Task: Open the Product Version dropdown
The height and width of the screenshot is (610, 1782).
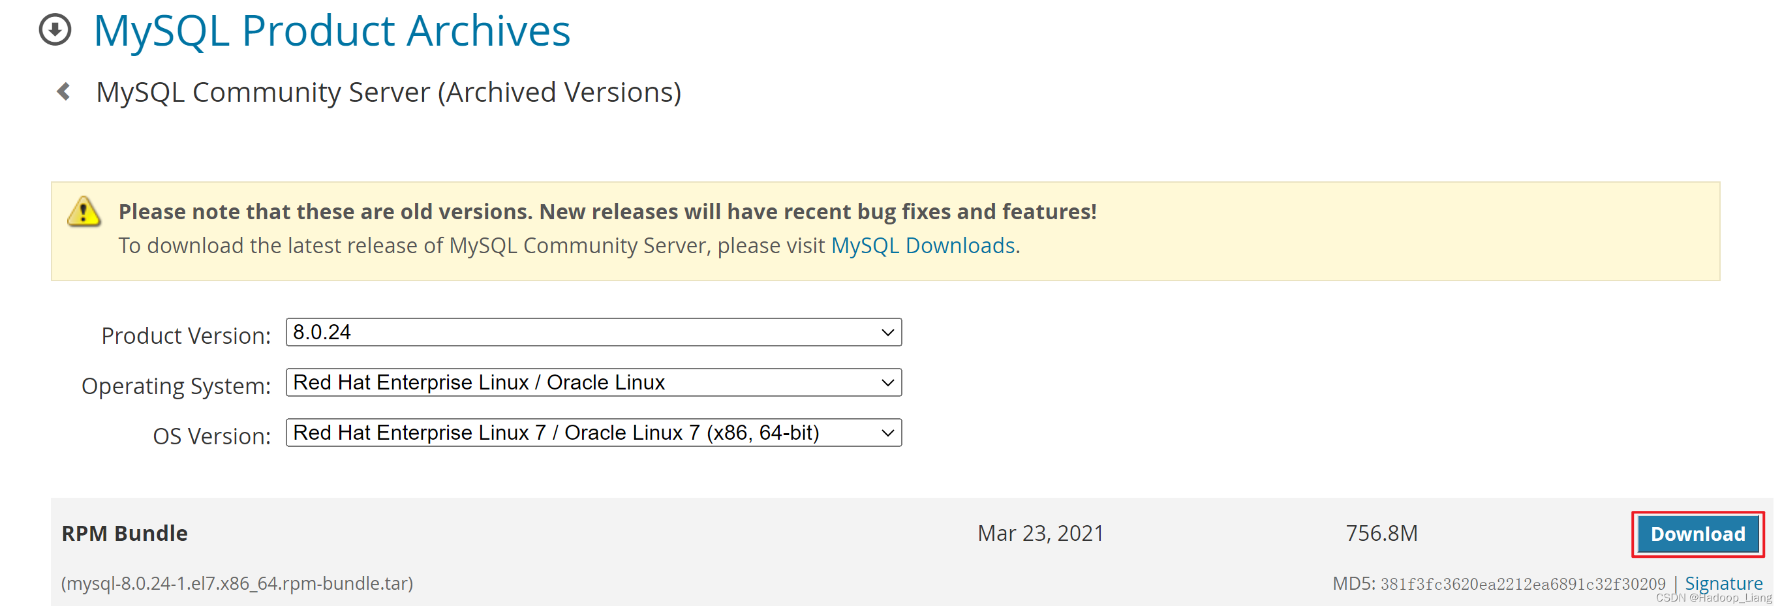Action: (x=594, y=333)
